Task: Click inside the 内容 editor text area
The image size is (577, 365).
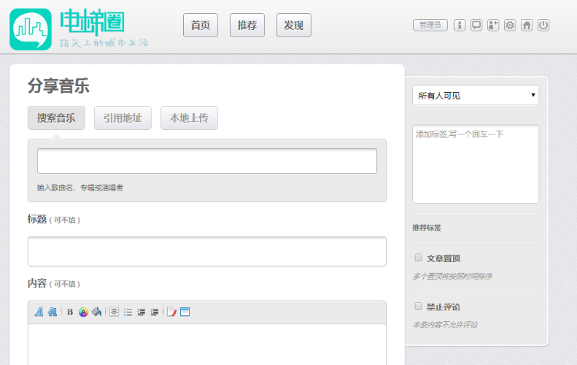Action: [x=207, y=344]
